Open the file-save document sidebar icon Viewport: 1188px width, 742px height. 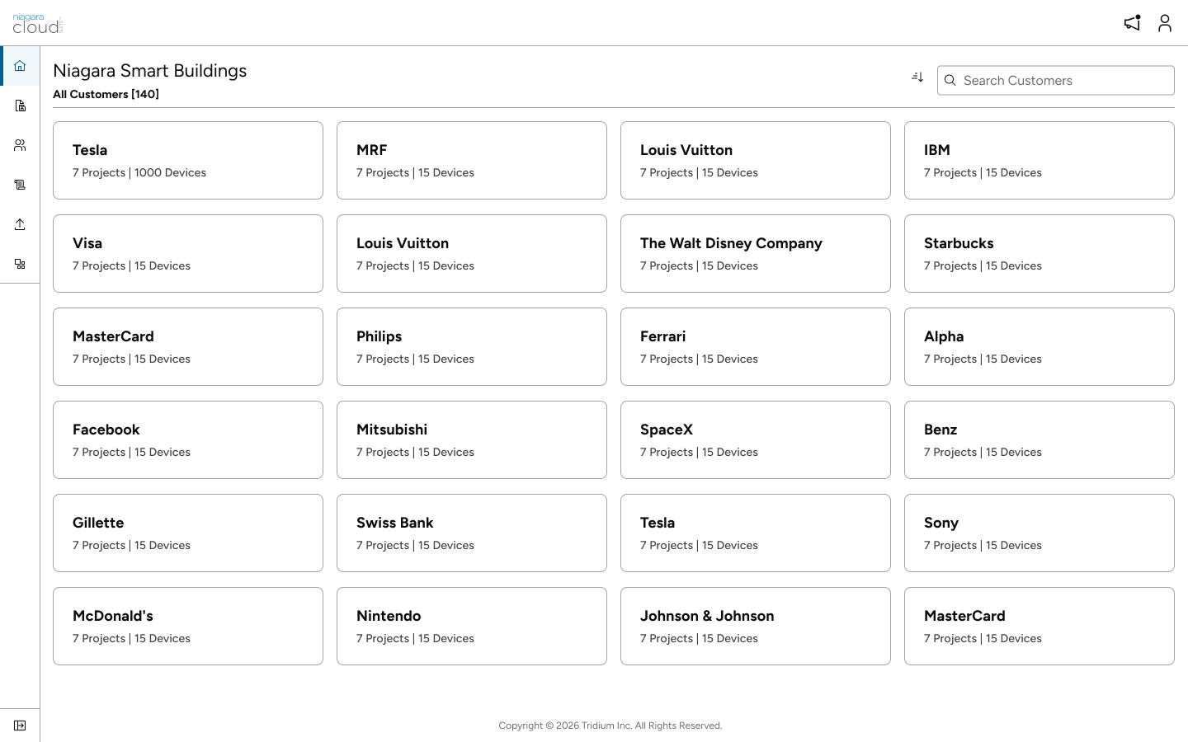20,106
